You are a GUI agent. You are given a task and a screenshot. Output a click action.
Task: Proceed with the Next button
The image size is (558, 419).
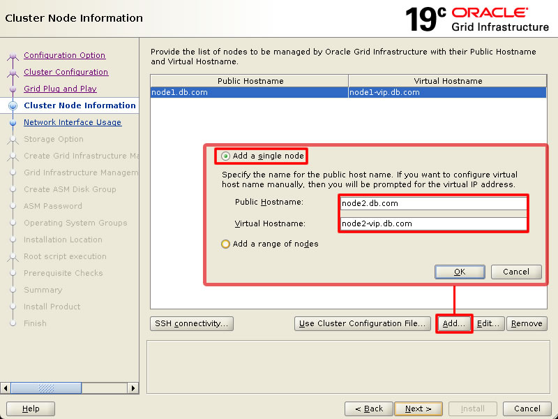pos(418,409)
